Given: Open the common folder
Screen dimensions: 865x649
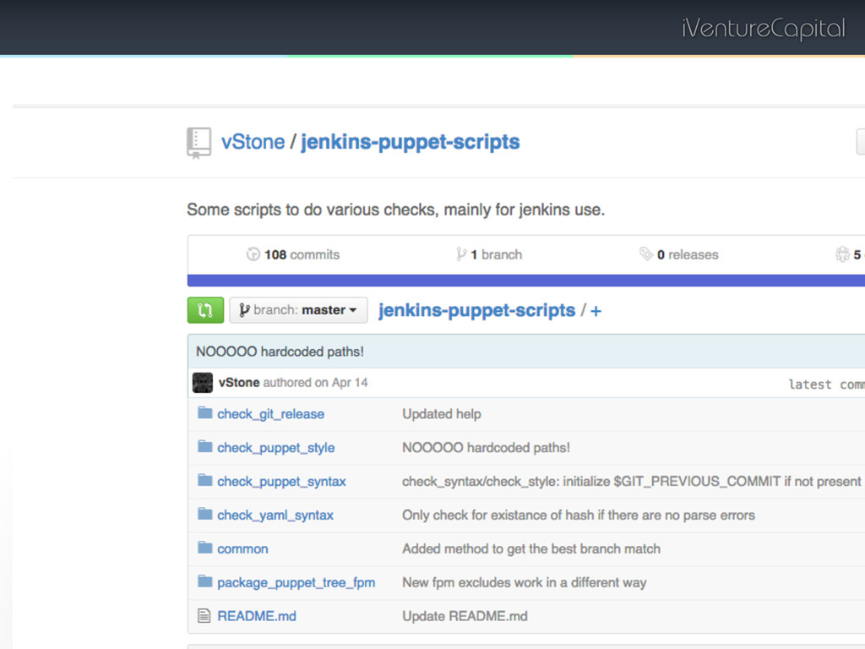Looking at the screenshot, I should click(242, 548).
